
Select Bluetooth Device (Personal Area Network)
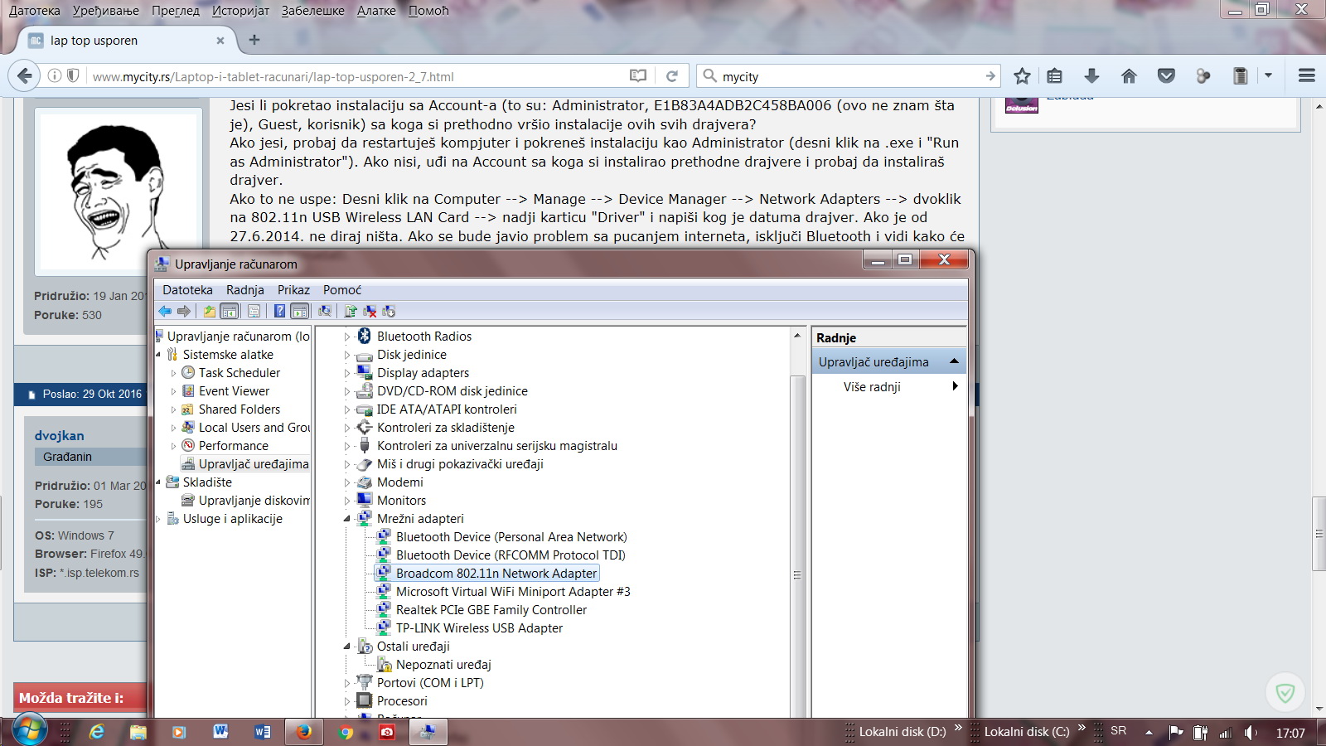511,537
